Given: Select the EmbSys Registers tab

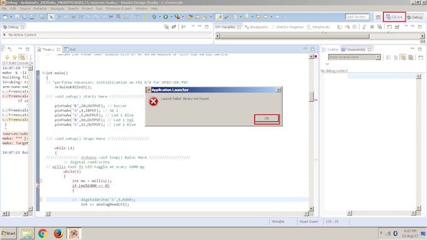Looking at the screenshot, I should click(288, 27).
